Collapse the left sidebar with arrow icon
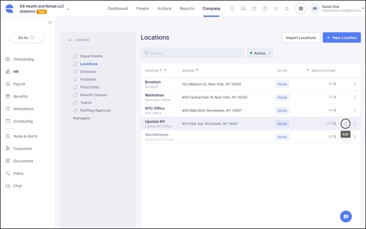 (x=51, y=22)
